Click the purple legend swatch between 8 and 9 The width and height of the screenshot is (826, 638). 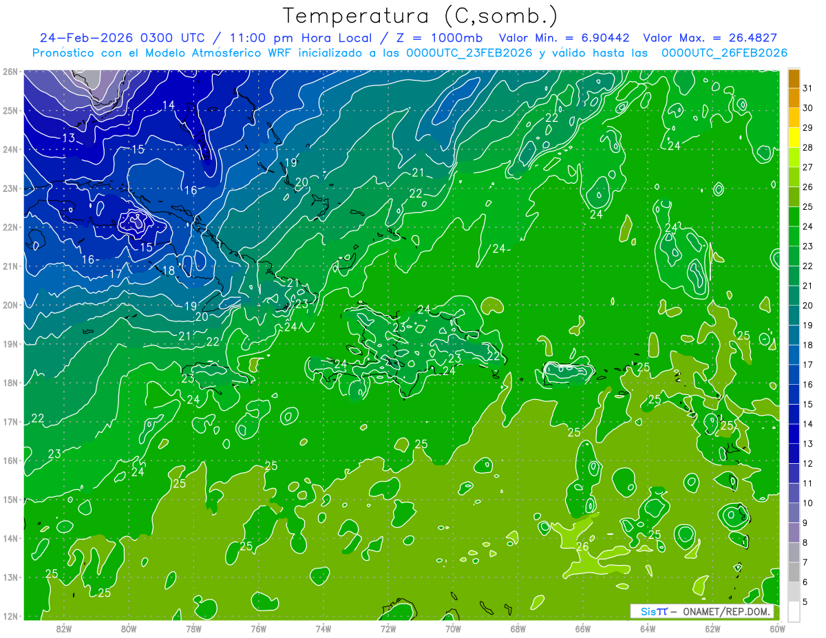point(794,532)
